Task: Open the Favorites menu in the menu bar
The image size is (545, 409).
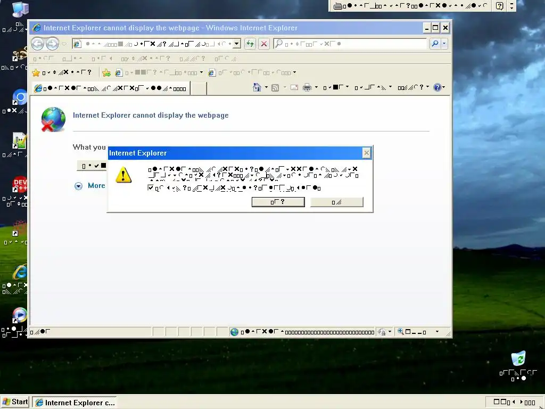Action: 145,59
